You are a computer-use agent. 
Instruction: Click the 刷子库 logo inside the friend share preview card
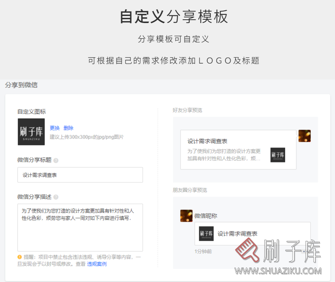point(277,155)
